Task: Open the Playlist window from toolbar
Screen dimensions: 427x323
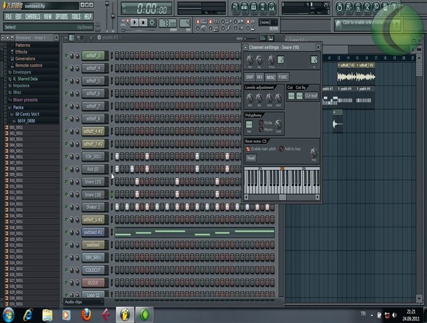Action: tap(235, 8)
